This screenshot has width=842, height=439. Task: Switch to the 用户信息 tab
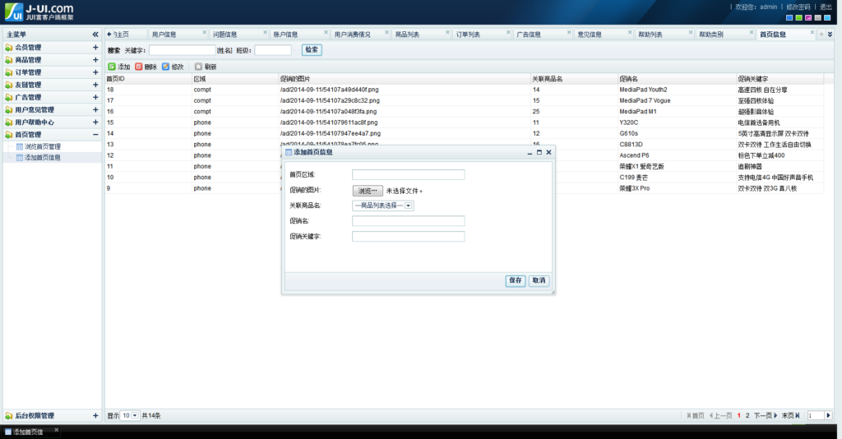[164, 35]
